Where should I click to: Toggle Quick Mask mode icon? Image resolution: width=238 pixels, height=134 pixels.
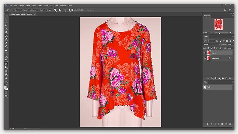(x=6, y=93)
